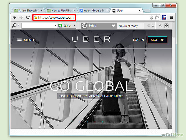Open the fb extension icon
186x140 pixels.
pyautogui.click(x=164, y=18)
